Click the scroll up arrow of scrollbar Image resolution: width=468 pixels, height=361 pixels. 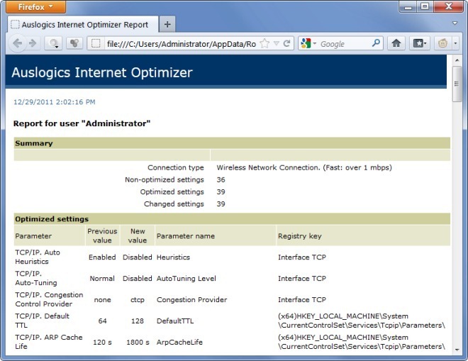tap(457, 60)
